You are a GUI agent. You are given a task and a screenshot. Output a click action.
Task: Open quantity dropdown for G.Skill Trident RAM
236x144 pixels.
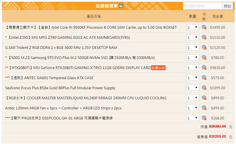pos(193,48)
